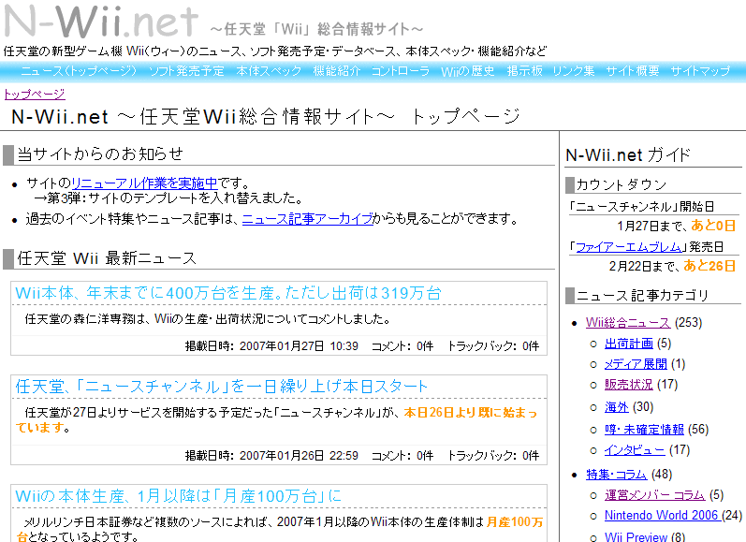This screenshot has height=542, width=746.
Task: Open サイトマップ in the navigation bar
Action: (x=700, y=71)
